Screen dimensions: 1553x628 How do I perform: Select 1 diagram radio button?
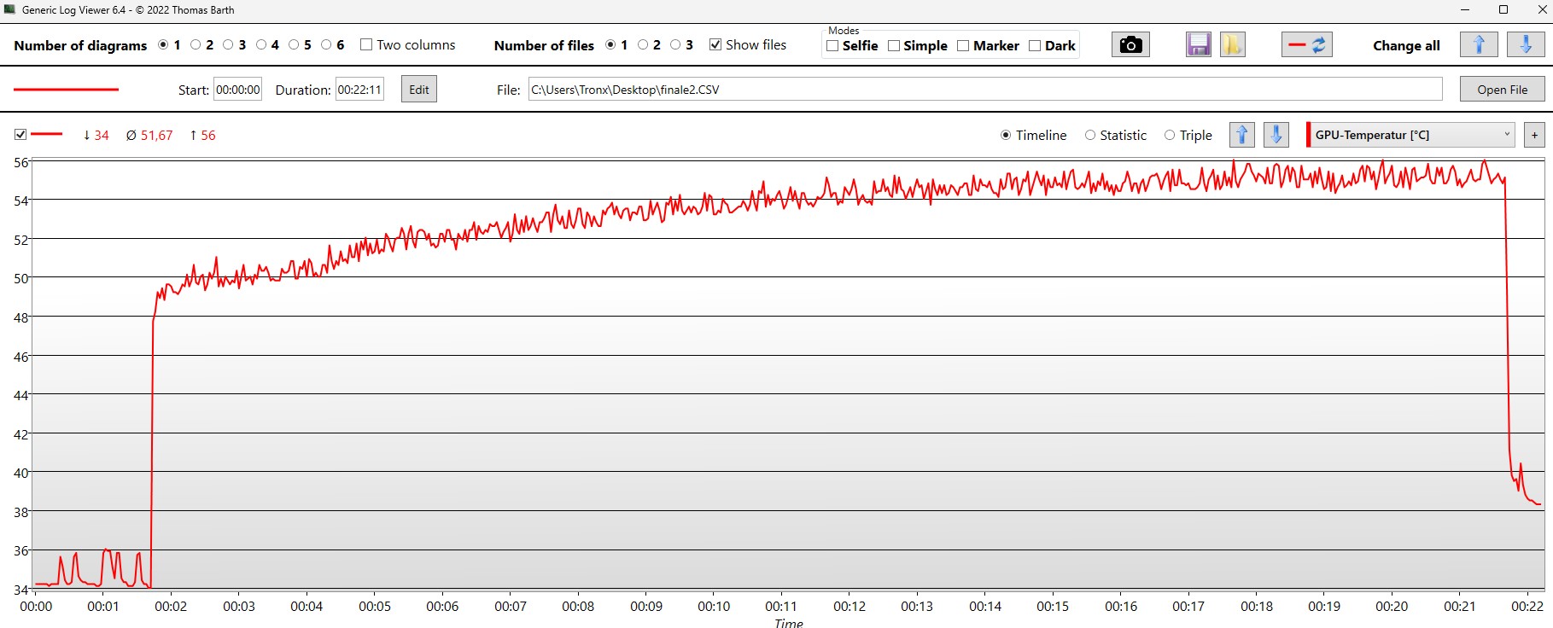pyautogui.click(x=163, y=45)
